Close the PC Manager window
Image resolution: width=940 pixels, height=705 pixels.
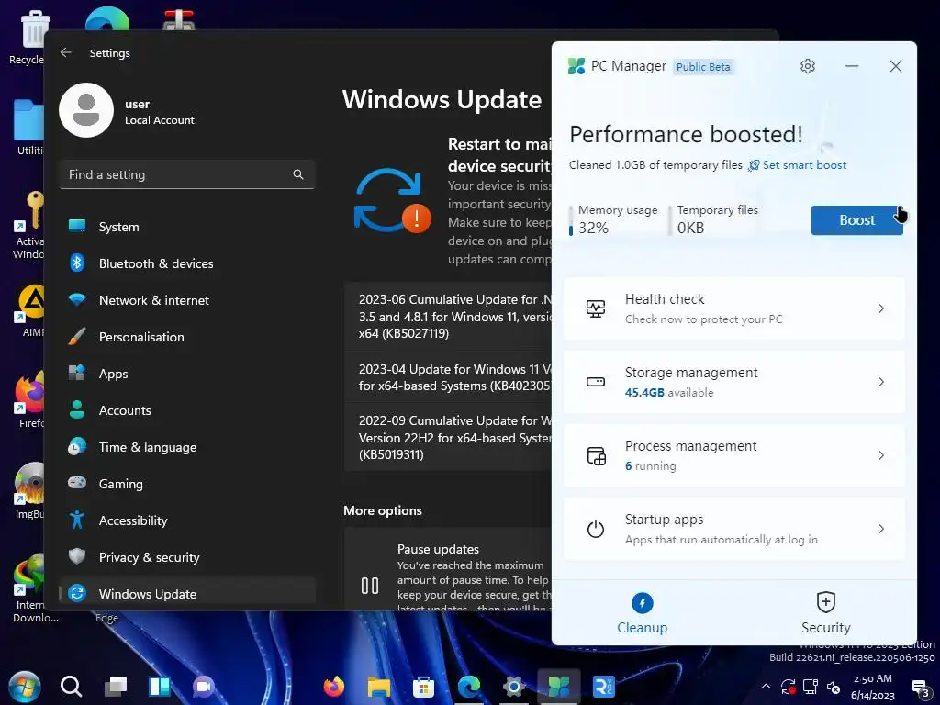896,66
